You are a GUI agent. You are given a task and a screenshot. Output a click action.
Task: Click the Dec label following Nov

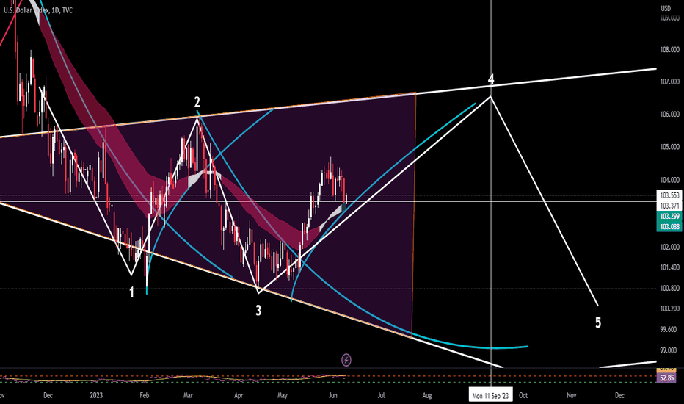click(619, 395)
